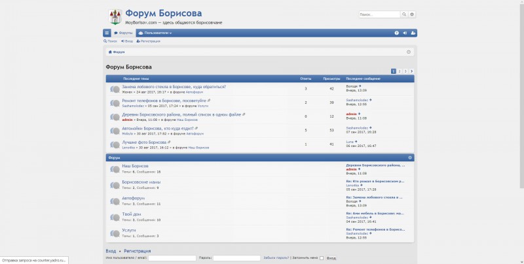Screen dimensions: 524x264
Task: Click forum icon beside Услуги
Action: click(115, 233)
